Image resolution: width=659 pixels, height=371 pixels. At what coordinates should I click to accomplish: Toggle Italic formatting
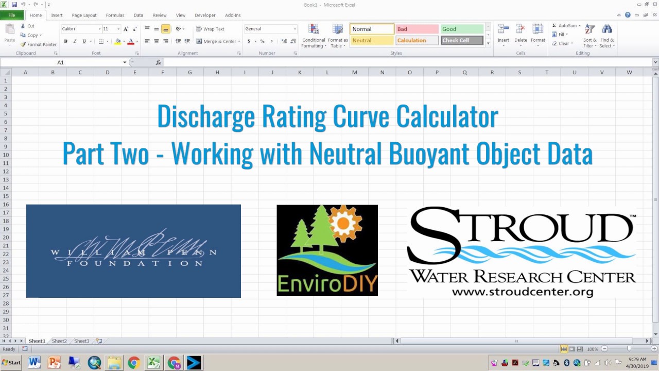tap(75, 41)
